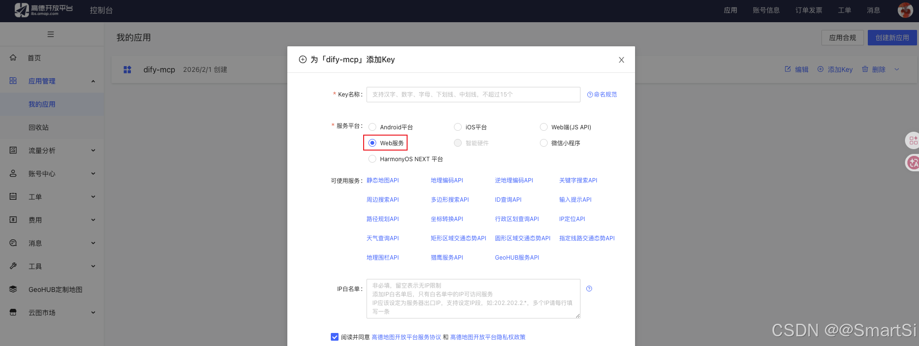The width and height of the screenshot is (919, 346).
Task: Click the plus icon beside 添加Key
Action: 820,69
